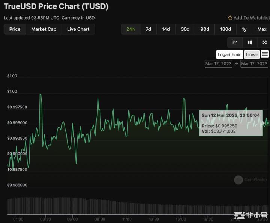Click the $0.997500 axis label
Screen dimensions: 270x223
17,107
